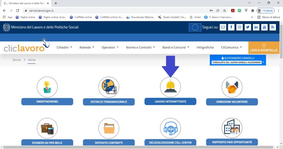This screenshot has width=283, height=149.
Task: Open the Facebook social icon in header
Action: (231, 27)
